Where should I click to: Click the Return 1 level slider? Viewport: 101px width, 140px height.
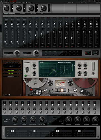pyautogui.click(x=12, y=131)
